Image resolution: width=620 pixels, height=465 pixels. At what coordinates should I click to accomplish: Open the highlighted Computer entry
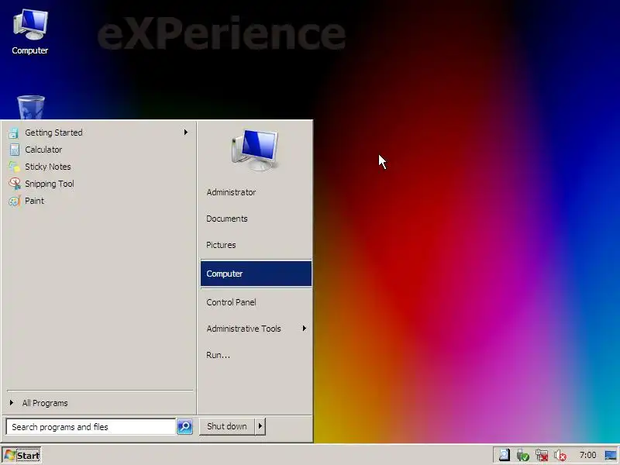click(x=256, y=274)
